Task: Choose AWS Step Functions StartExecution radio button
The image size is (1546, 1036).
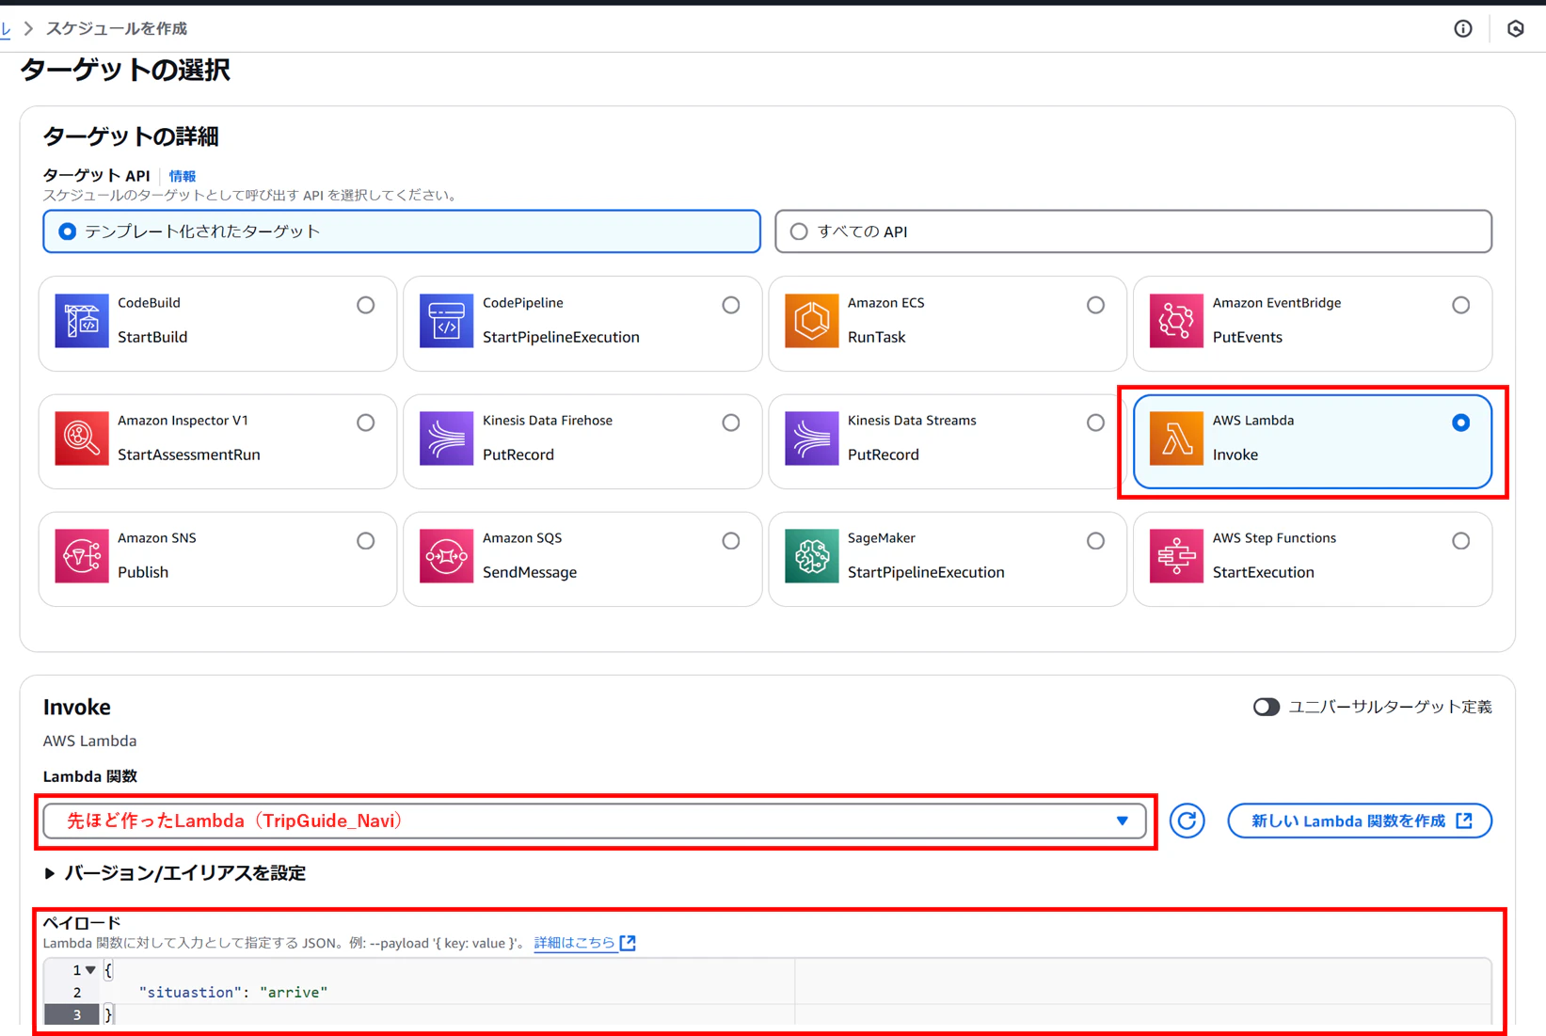Action: coord(1460,541)
